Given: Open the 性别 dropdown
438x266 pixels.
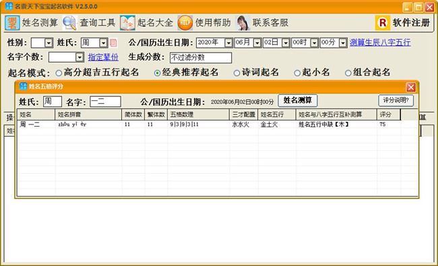Looking at the screenshot, I should click(49, 43).
